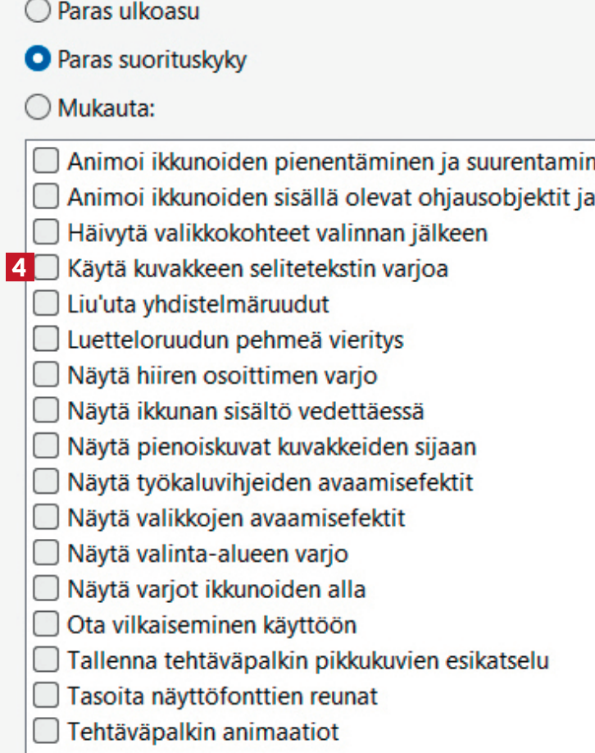Turn on Näytä valinta-alueen varjo
Screen dimensions: 595x753
click(x=46, y=554)
